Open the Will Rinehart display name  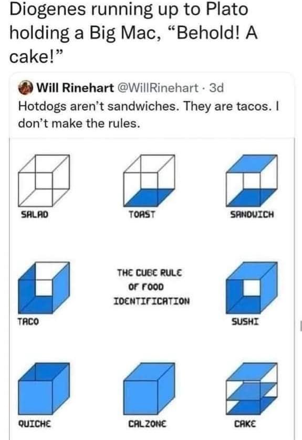(x=75, y=88)
